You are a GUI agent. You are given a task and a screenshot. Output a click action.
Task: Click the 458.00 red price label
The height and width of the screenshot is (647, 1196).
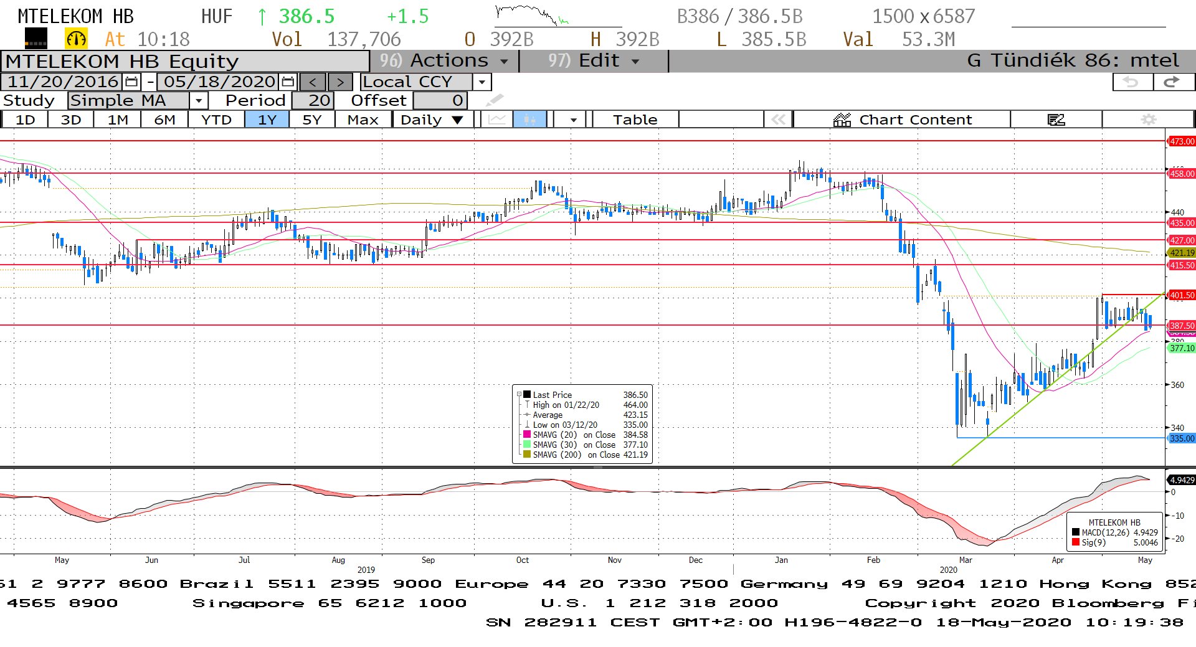[1182, 174]
